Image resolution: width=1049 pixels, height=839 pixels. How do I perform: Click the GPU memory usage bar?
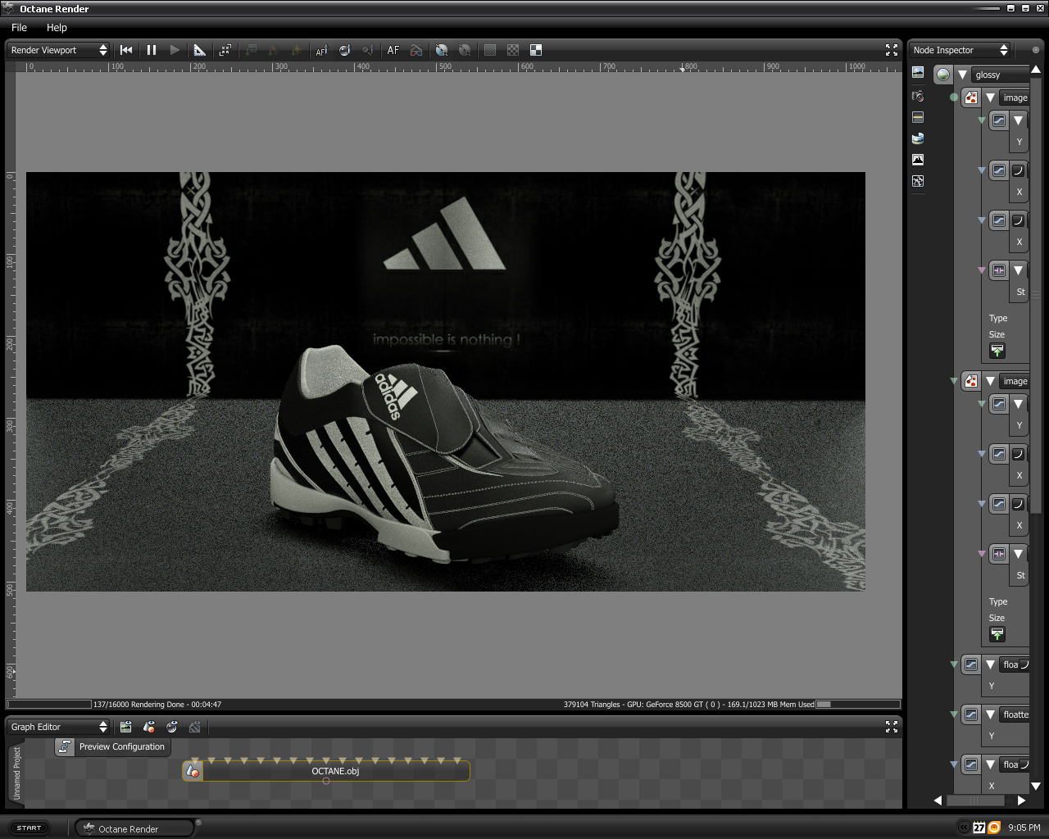click(x=858, y=704)
